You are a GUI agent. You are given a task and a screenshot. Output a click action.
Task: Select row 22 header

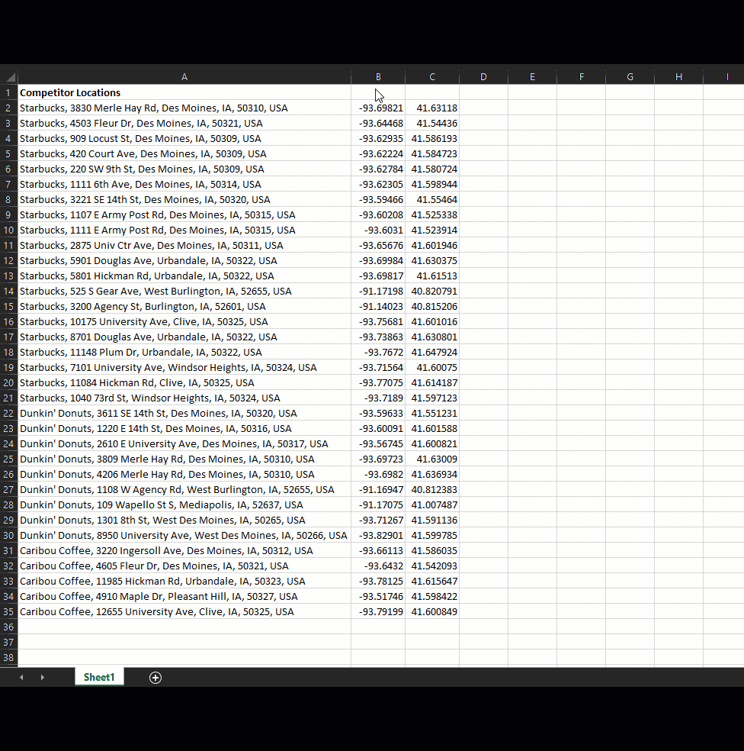(8, 413)
